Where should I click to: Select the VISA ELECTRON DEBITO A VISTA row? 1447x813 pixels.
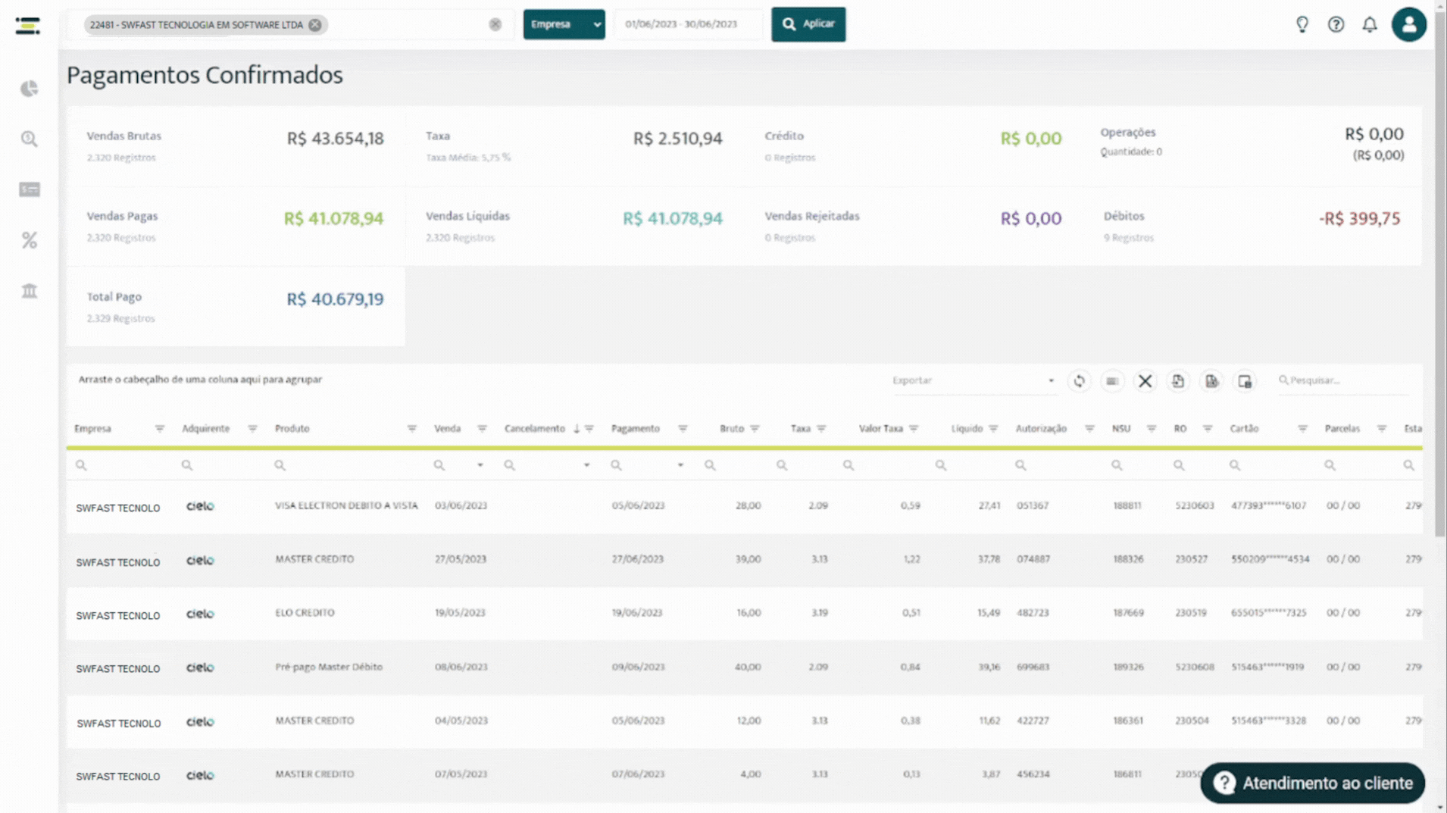(744, 506)
